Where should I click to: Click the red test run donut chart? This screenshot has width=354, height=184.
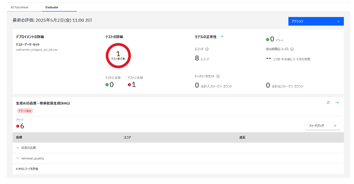pos(118,56)
